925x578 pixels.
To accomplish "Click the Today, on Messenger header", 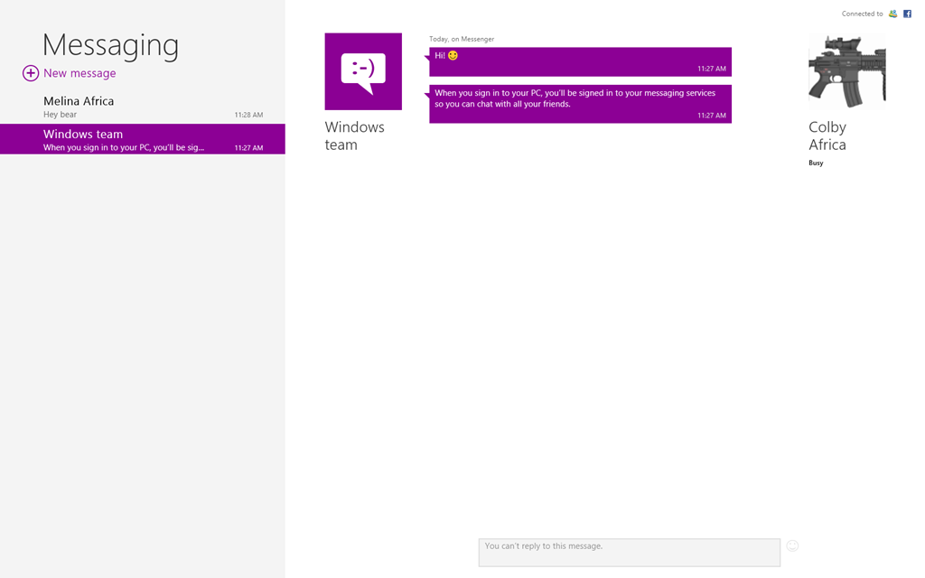I will 462,39.
